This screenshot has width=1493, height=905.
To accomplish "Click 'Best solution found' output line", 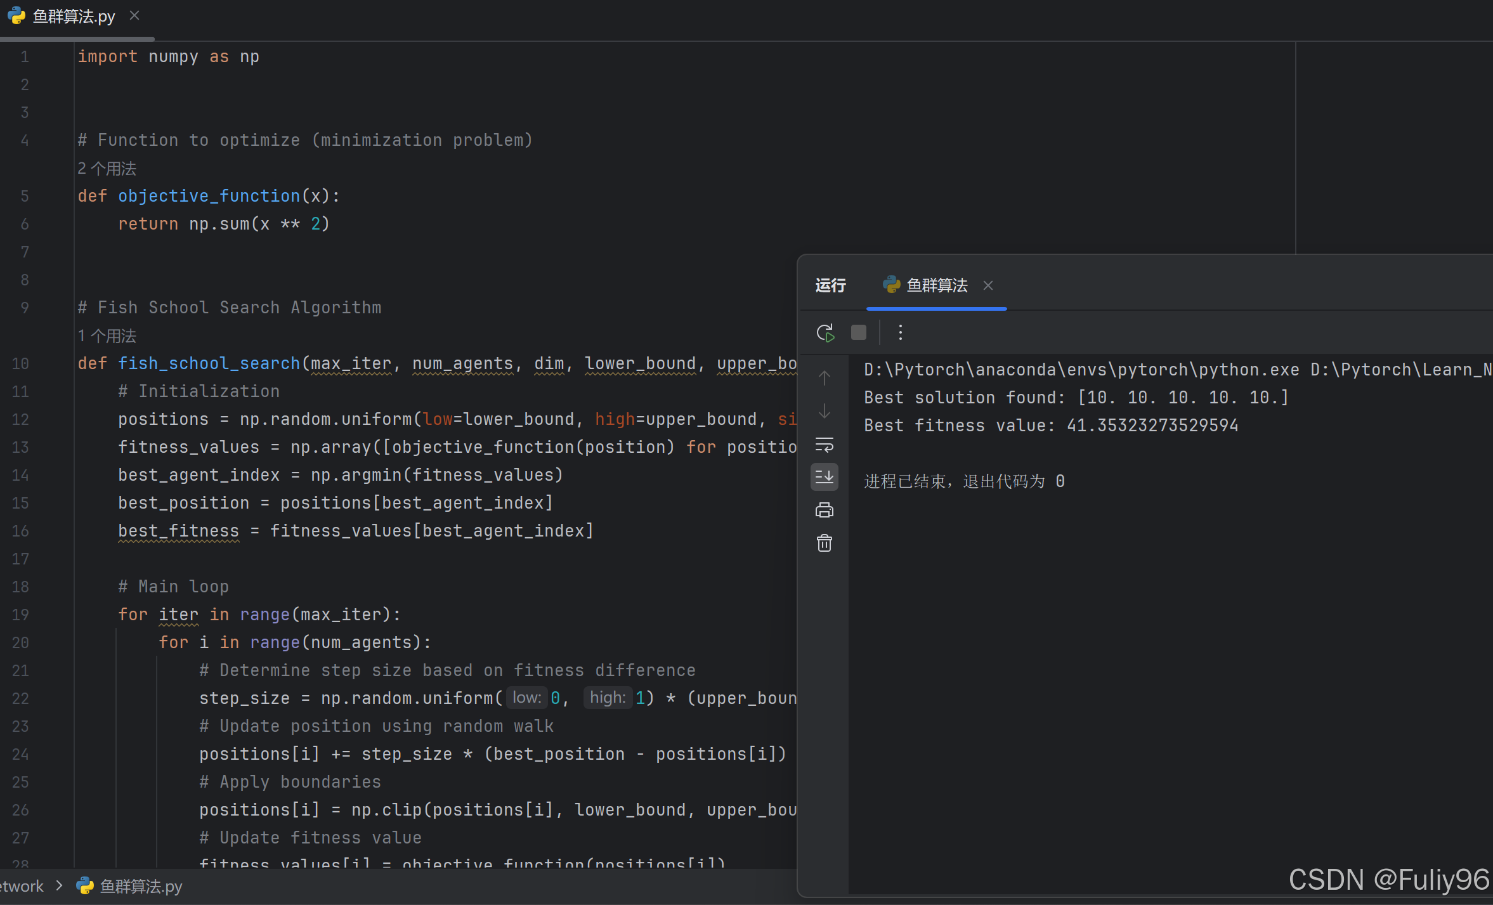I will point(1076,398).
